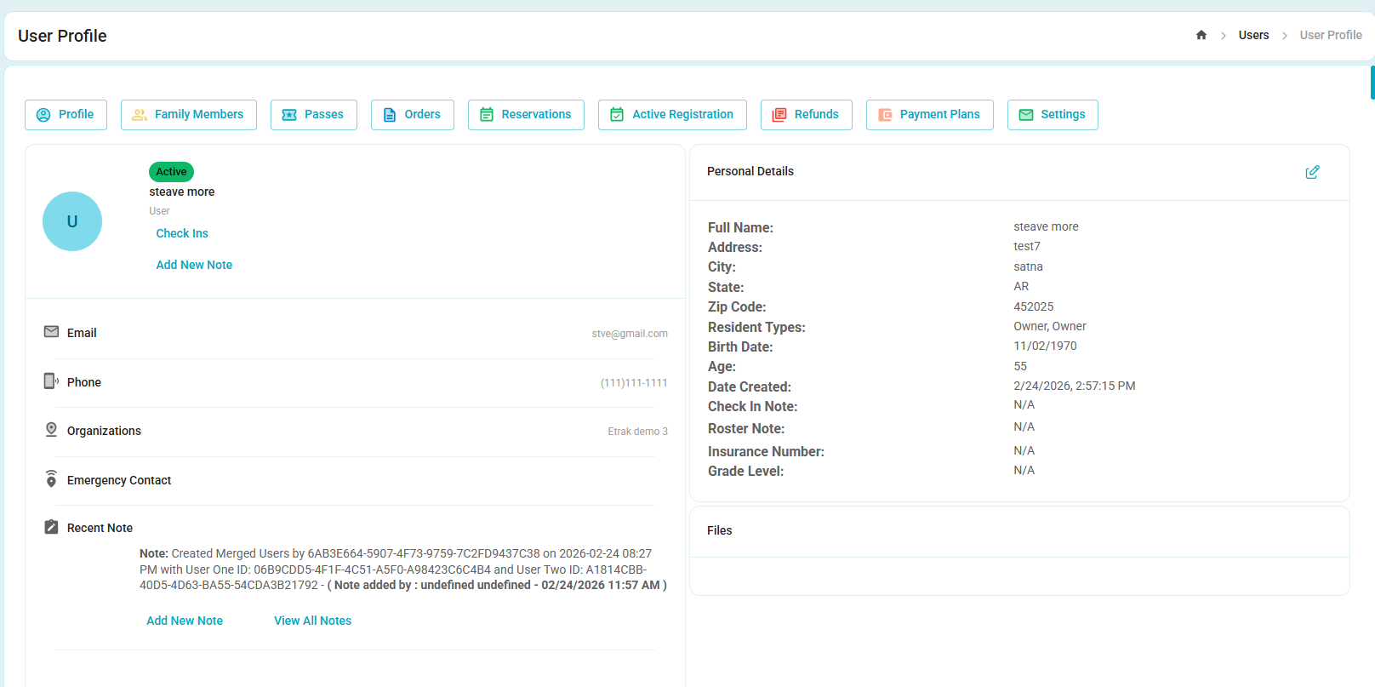The width and height of the screenshot is (1375, 687).
Task: Click the Payment Plans wallet icon
Action: (x=885, y=115)
